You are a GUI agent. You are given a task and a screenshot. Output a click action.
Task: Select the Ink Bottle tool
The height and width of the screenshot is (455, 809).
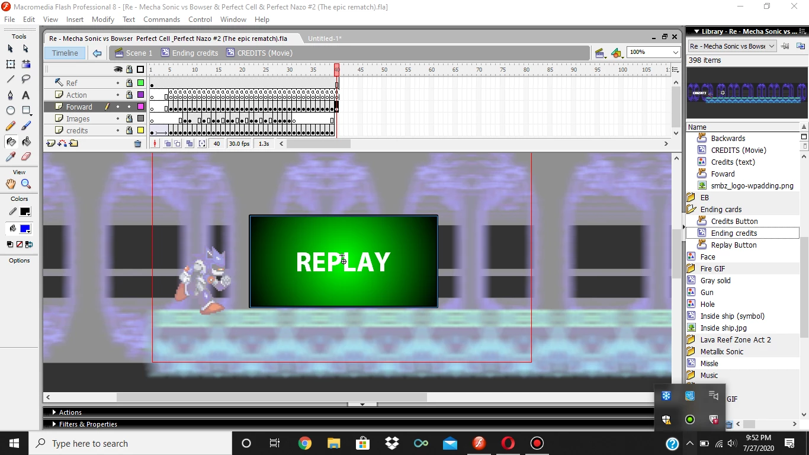tap(11, 141)
